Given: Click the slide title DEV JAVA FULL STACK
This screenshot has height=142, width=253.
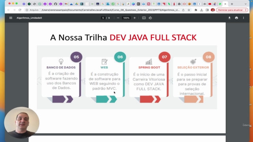Looking at the screenshot, I should click(x=153, y=37).
